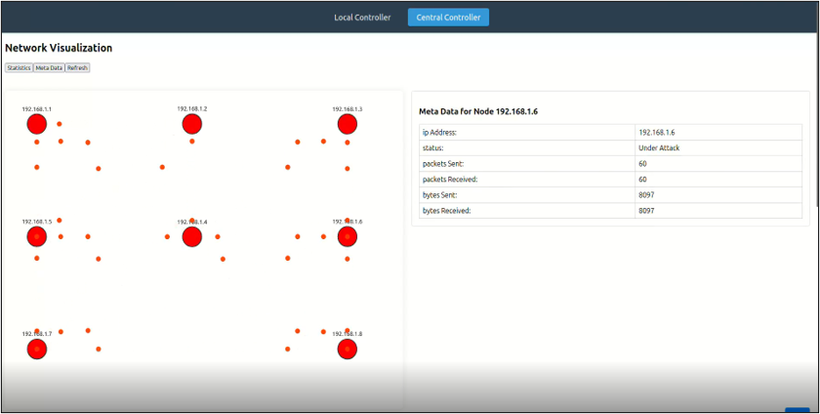Select node 192.168.1.2 circle
Screen dimensions: 820x414
tap(192, 125)
